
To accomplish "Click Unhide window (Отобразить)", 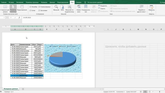I will pos(103,11).
